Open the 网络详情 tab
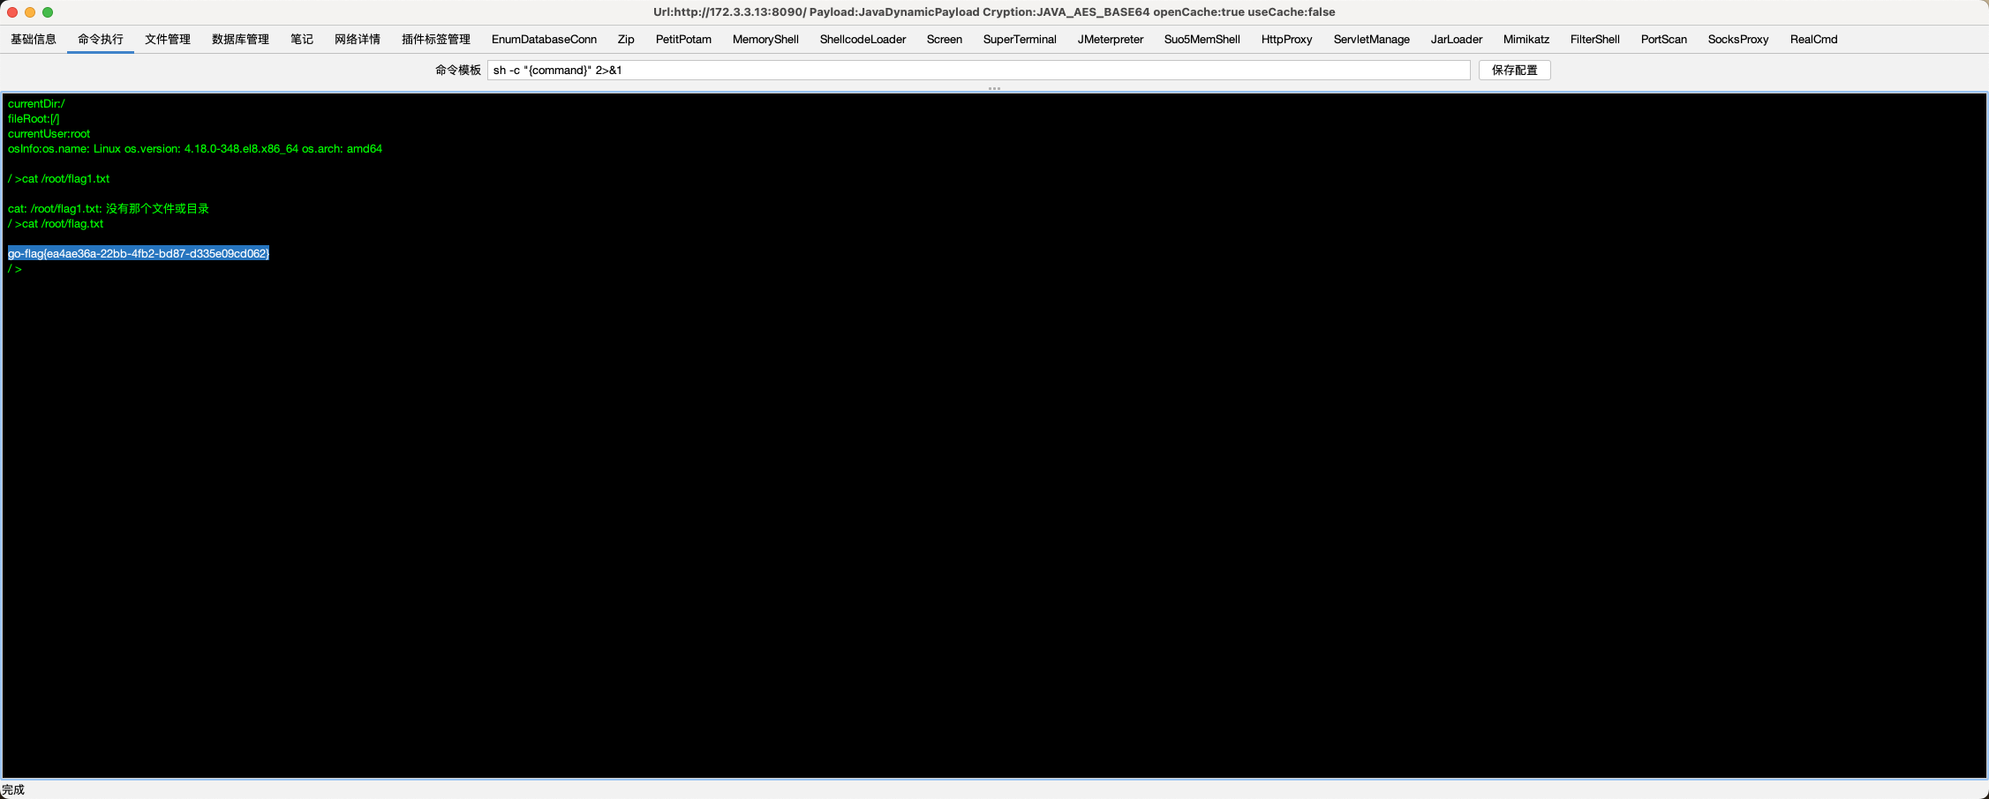Image resolution: width=1989 pixels, height=799 pixels. click(358, 40)
